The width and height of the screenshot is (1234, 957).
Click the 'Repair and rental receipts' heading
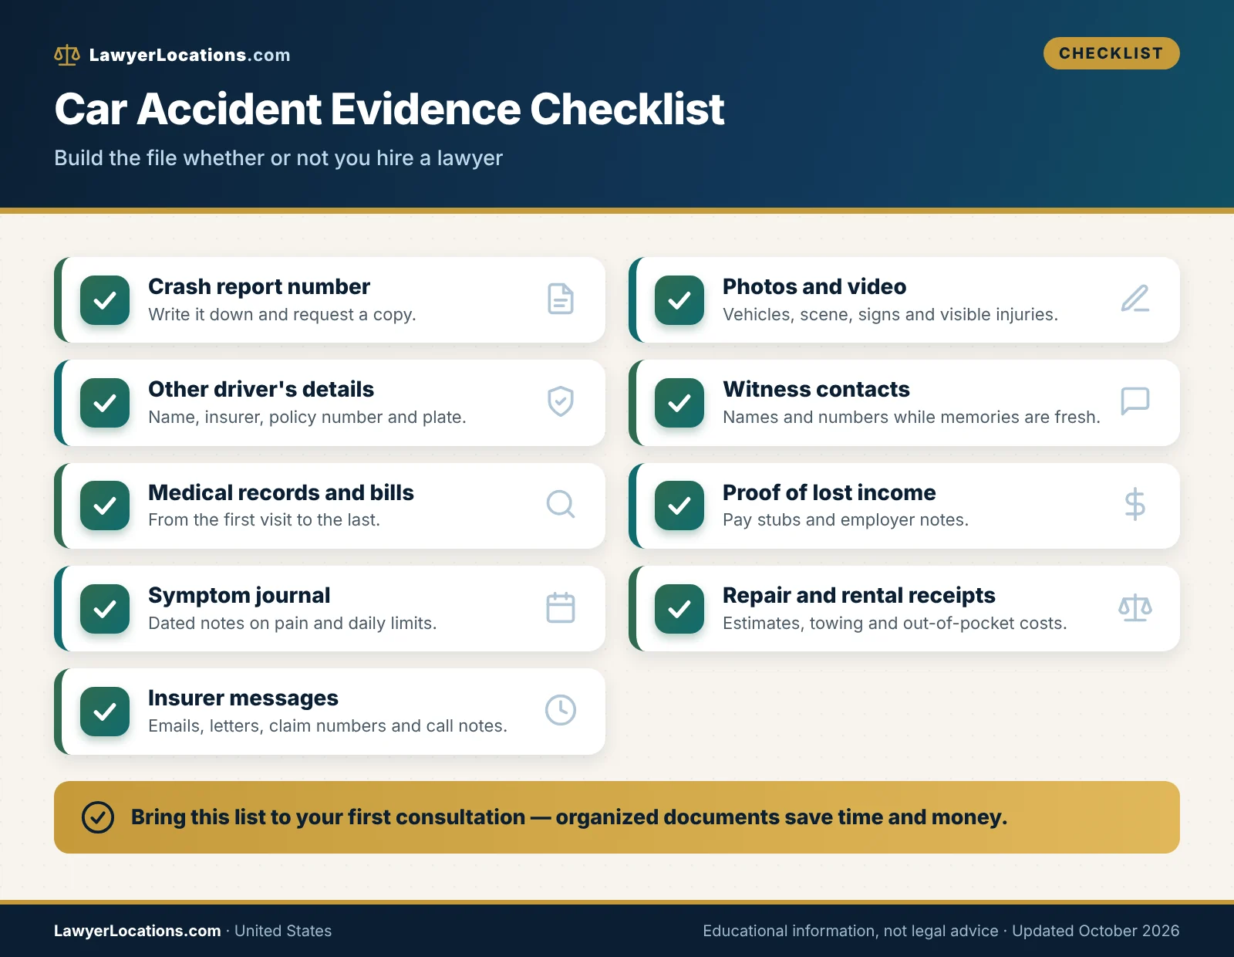[859, 595]
